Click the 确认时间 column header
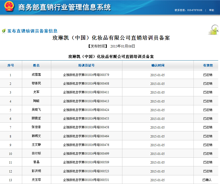 click(x=158, y=65)
